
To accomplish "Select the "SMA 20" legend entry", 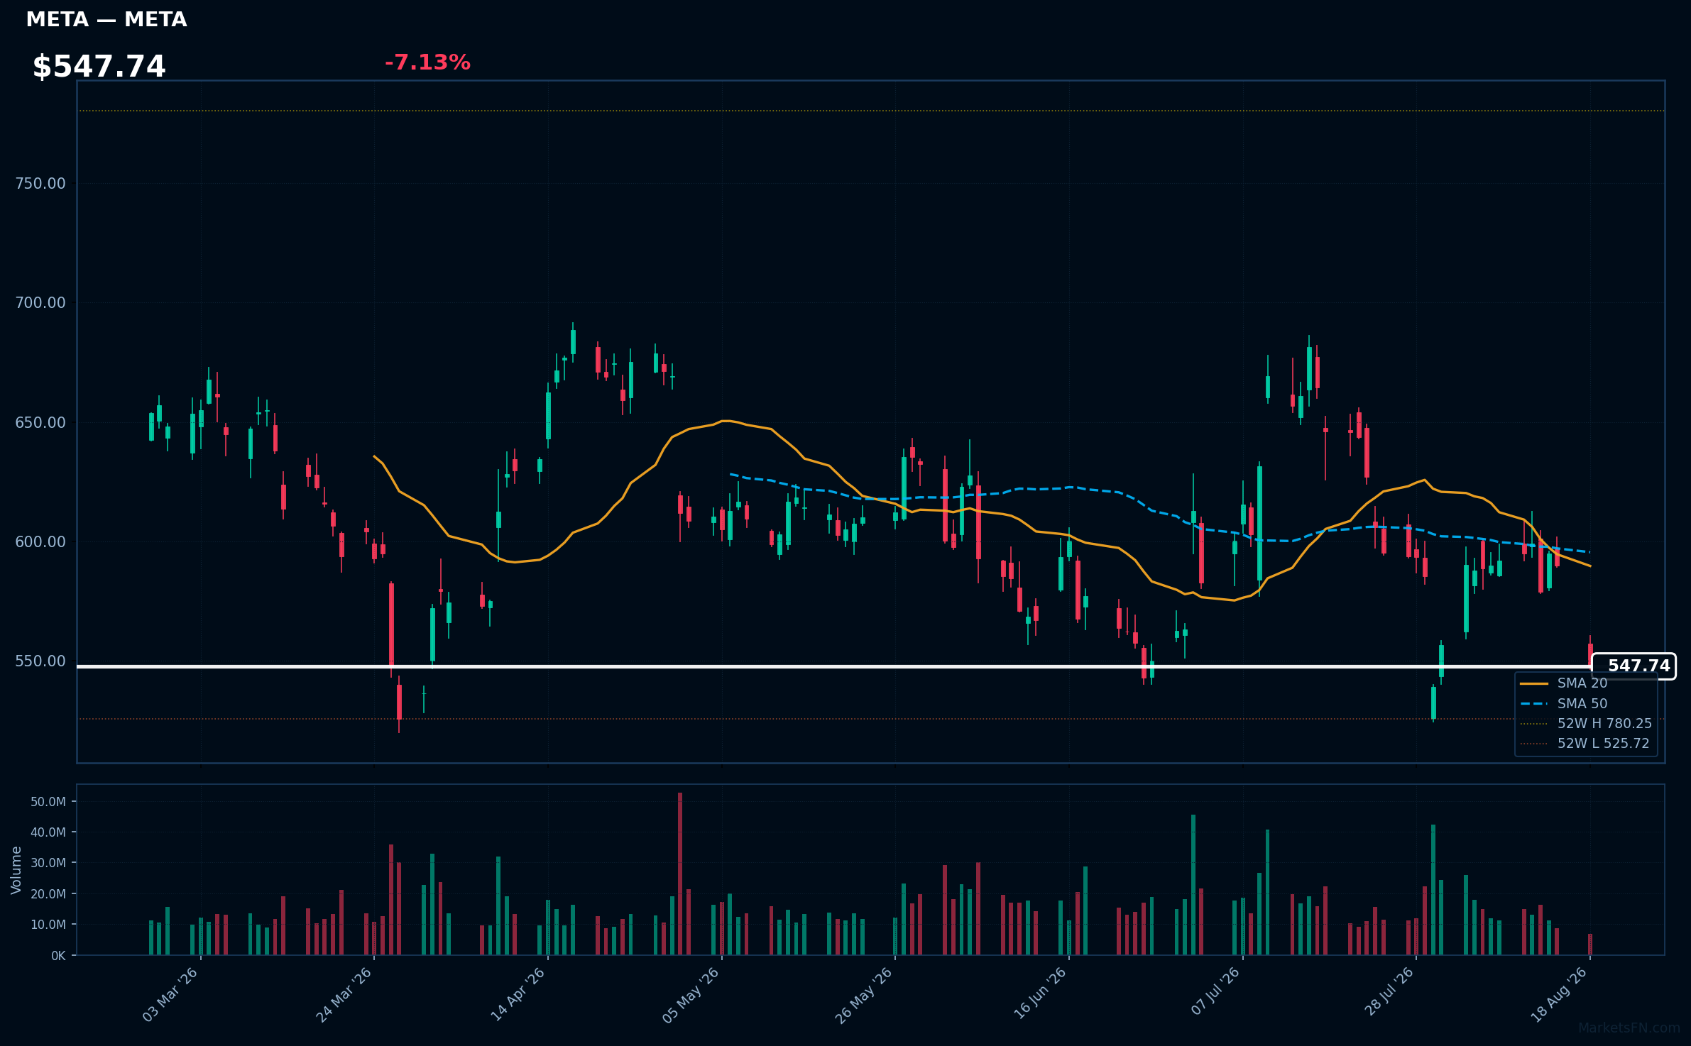I will pyautogui.click(x=1582, y=683).
